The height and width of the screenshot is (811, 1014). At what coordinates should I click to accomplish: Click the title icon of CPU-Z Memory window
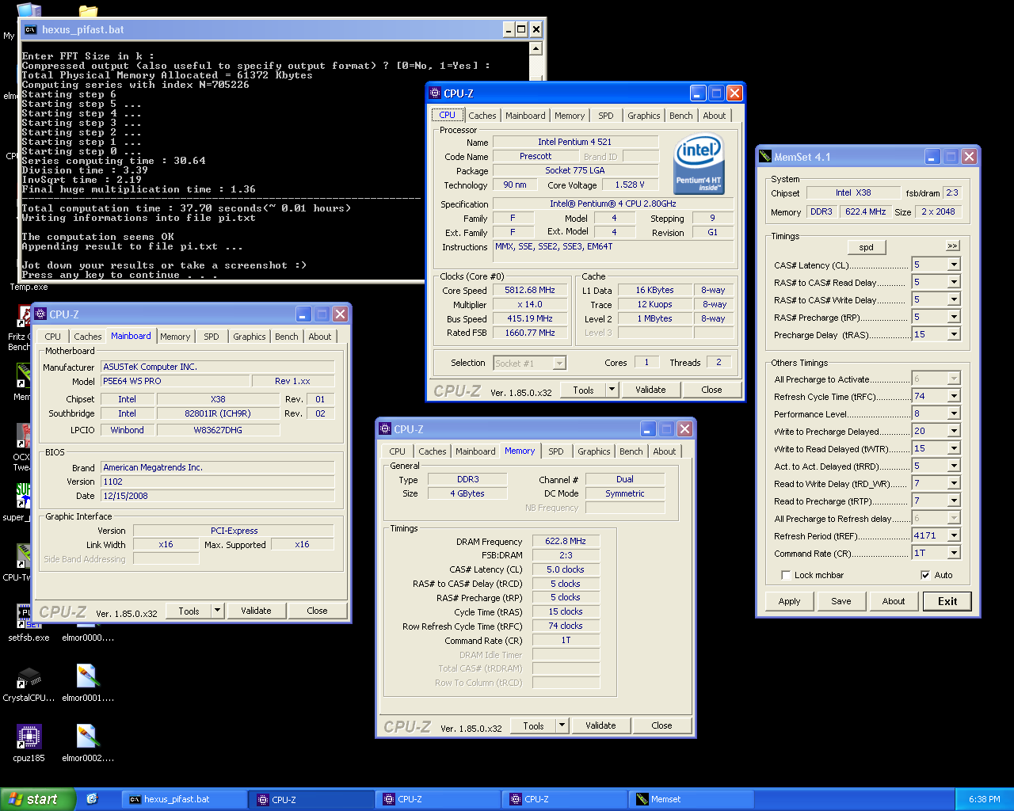coord(386,428)
